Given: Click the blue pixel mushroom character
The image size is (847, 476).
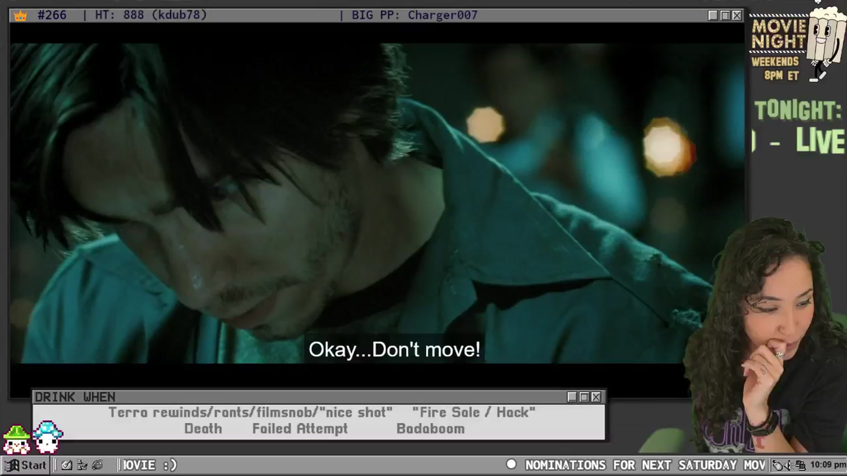Looking at the screenshot, I should pos(48,437).
